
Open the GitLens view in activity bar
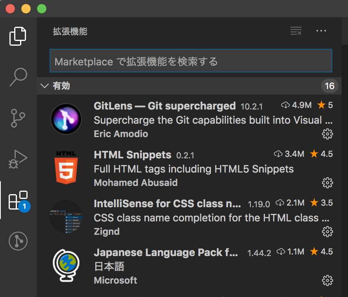coord(18,241)
